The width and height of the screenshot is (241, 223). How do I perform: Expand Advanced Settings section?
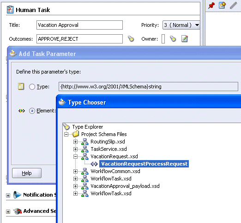click(x=8, y=211)
